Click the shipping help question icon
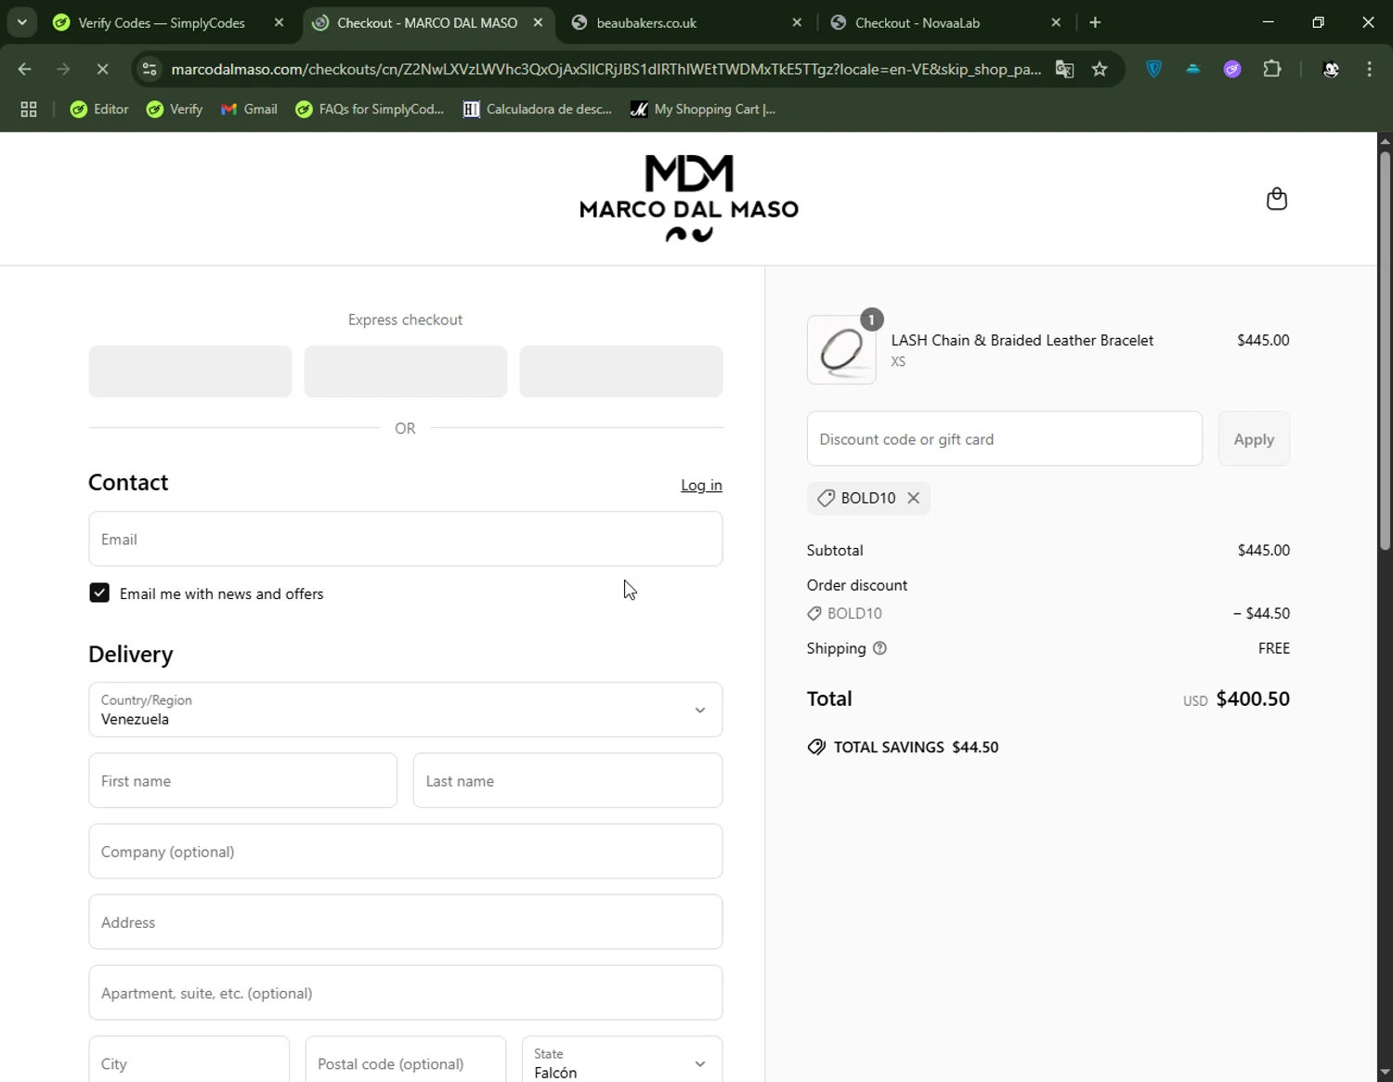 pyautogui.click(x=879, y=648)
